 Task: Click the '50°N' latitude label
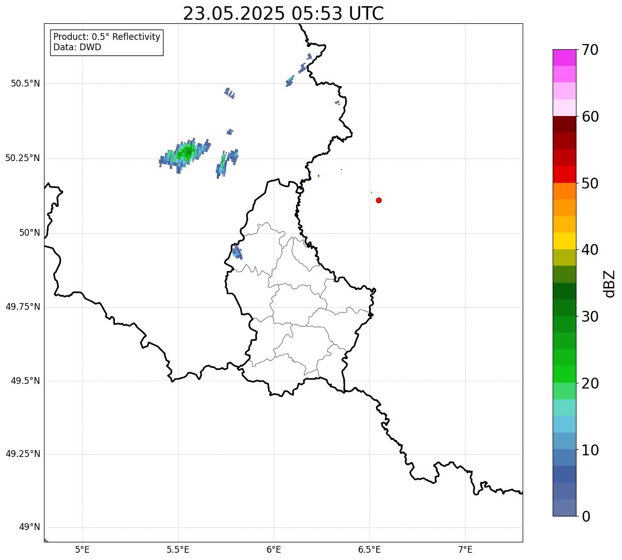pos(29,233)
